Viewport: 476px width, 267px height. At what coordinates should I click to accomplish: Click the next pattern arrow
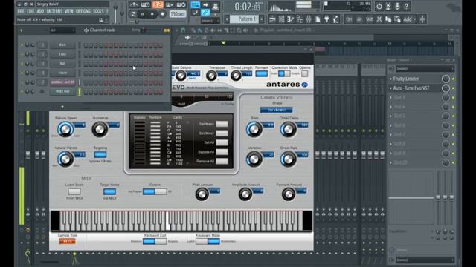point(262,19)
